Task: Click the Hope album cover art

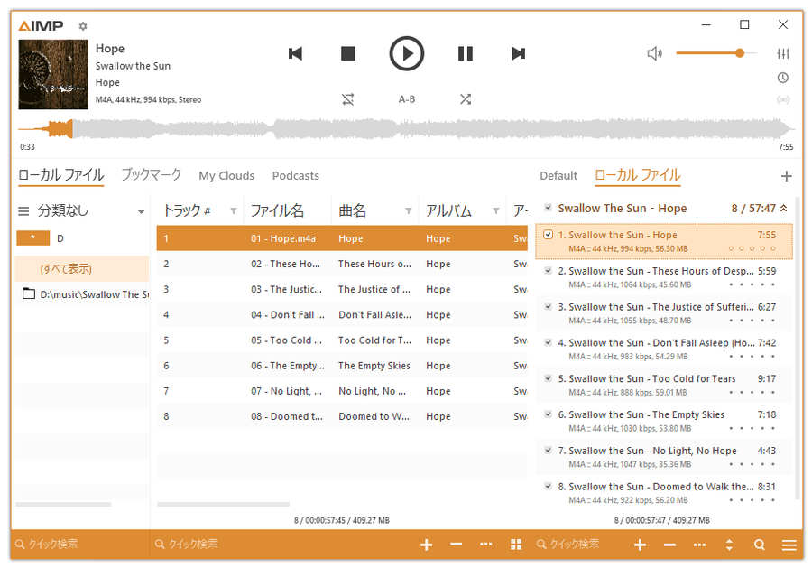Action: (53, 74)
